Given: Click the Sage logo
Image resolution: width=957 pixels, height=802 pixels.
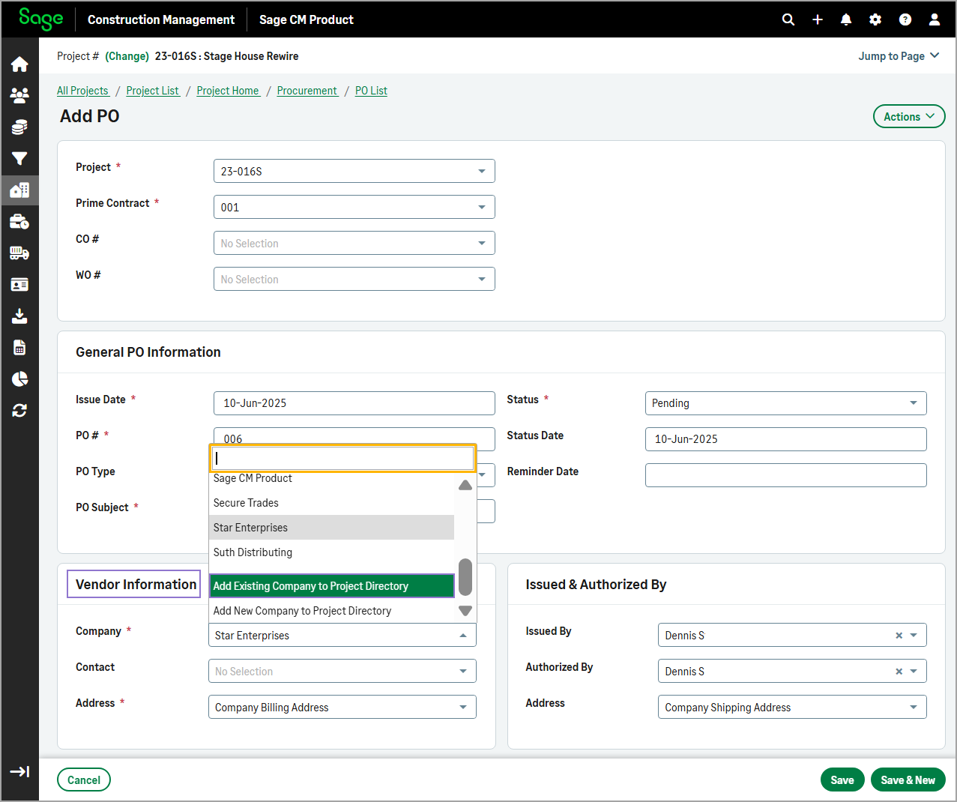Looking at the screenshot, I should coord(41,19).
